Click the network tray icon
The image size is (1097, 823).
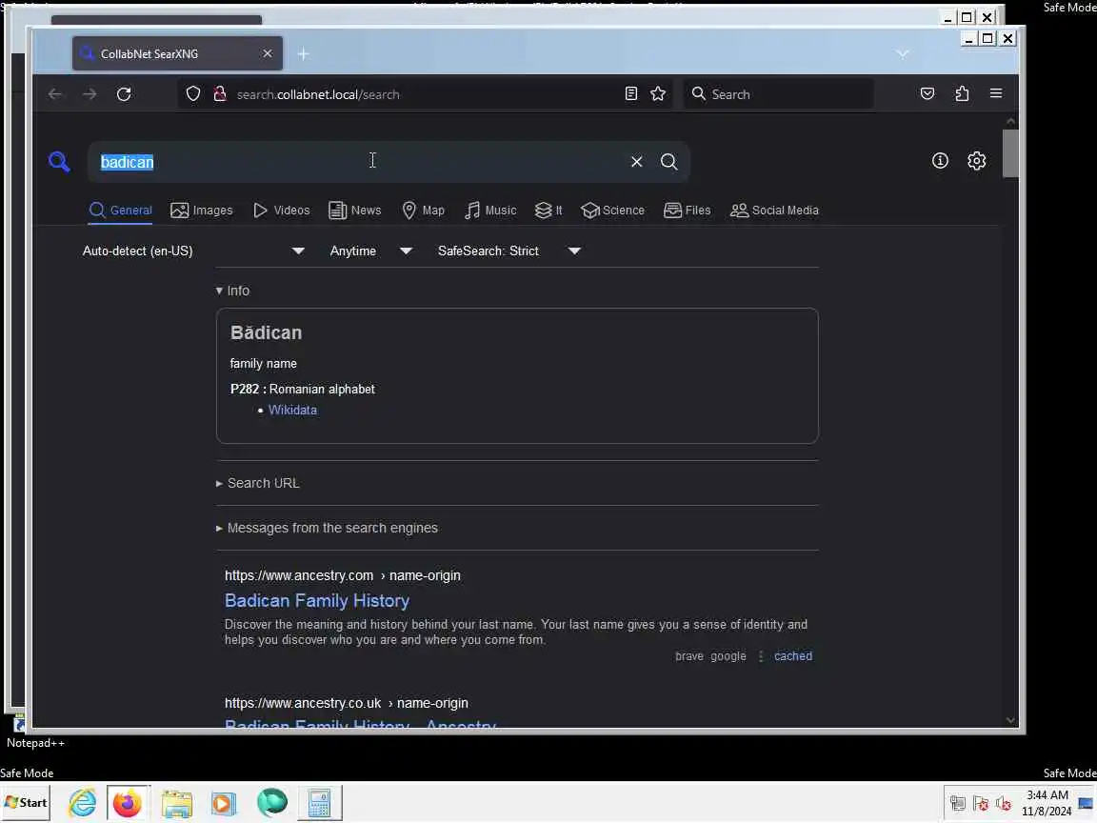coord(958,803)
